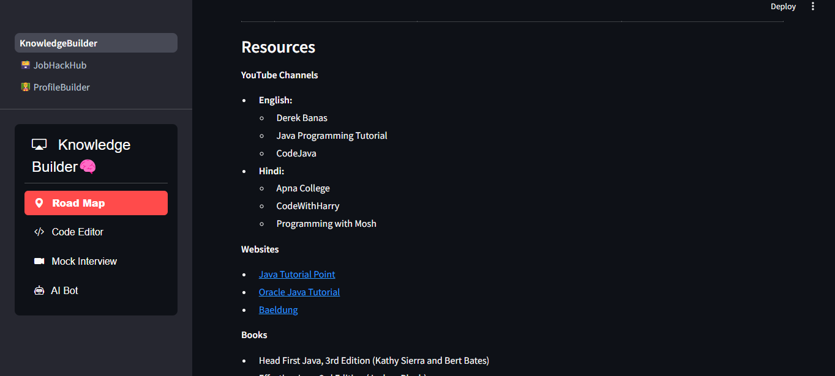
Task: Click the Code Editor brackets icon
Action: [x=39, y=232]
